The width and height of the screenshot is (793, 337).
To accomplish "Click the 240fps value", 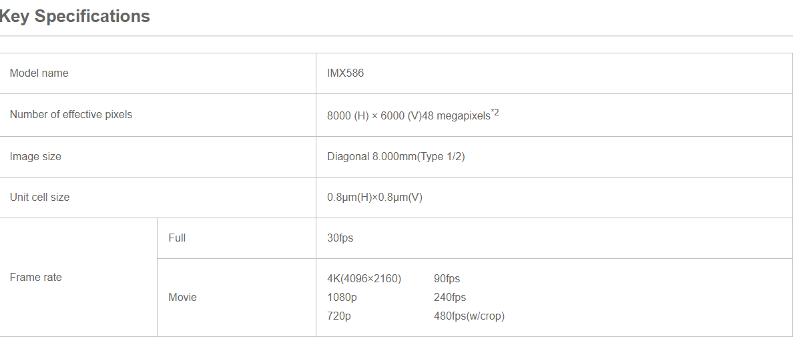I will (449, 298).
